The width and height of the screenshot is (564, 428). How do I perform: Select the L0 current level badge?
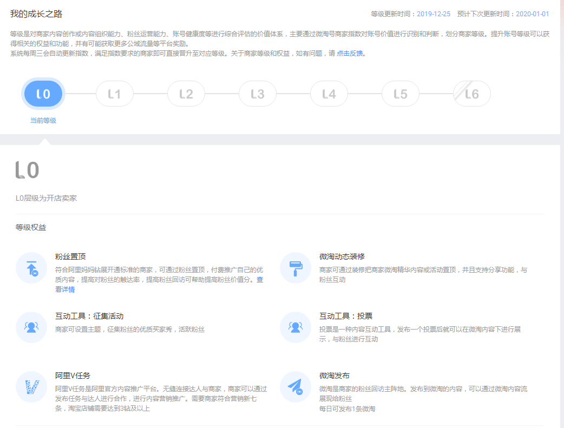click(43, 94)
